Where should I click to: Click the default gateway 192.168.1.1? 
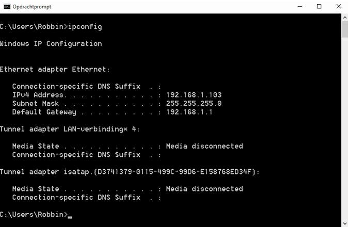tap(189, 112)
